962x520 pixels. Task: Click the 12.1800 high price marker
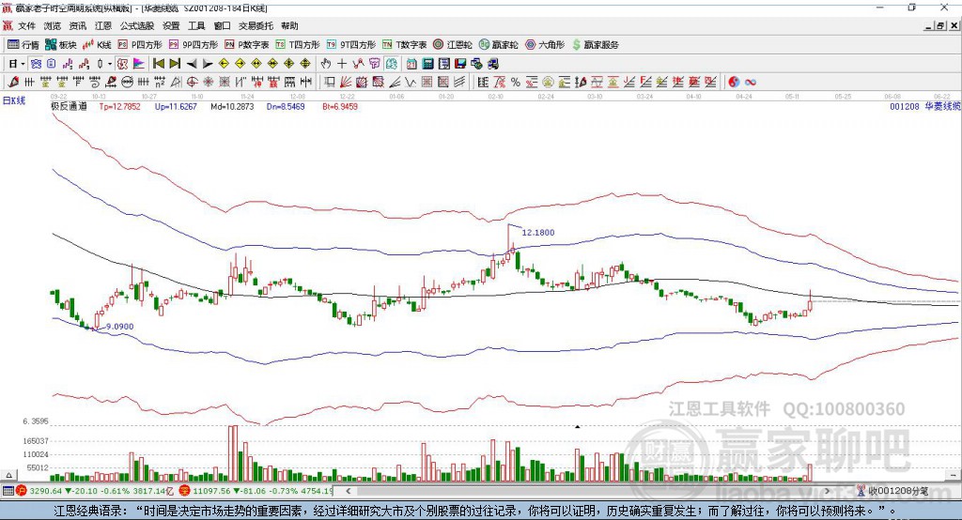coord(538,233)
